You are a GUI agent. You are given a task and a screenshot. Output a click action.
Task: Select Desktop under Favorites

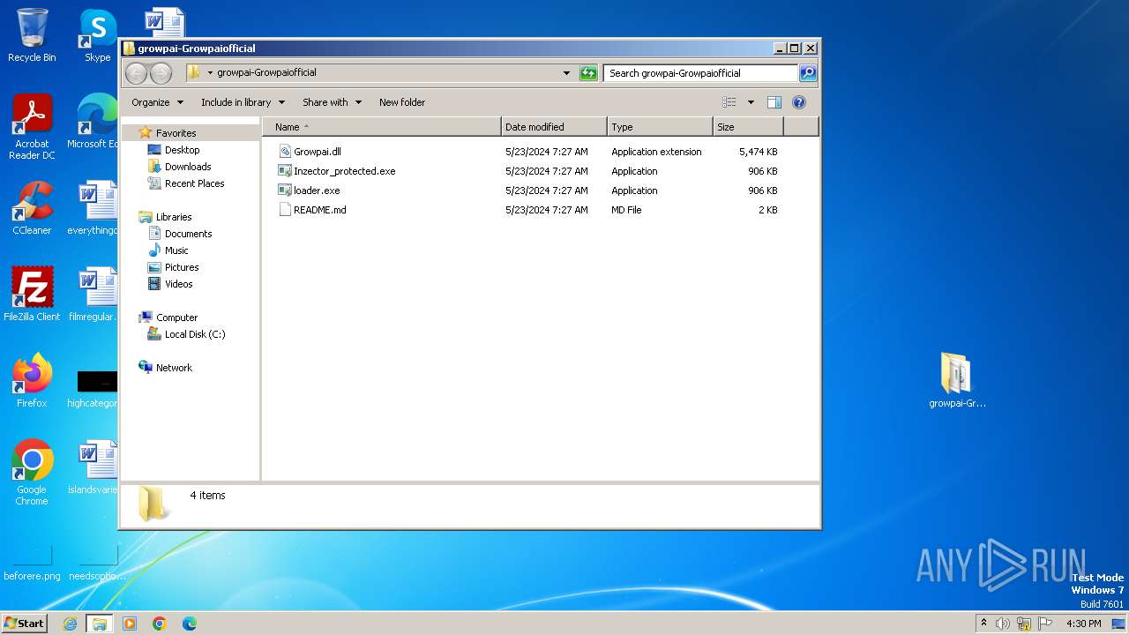pyautogui.click(x=182, y=150)
